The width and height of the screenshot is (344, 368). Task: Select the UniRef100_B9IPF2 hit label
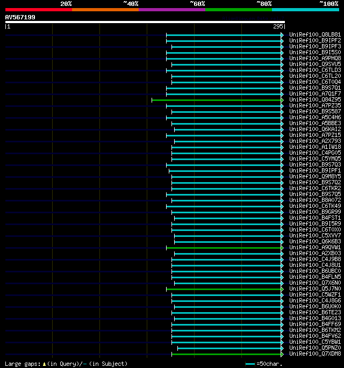pyautogui.click(x=315, y=40)
